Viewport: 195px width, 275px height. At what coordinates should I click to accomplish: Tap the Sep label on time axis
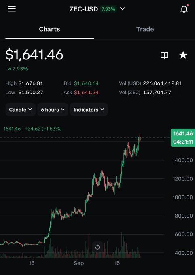(x=78, y=263)
